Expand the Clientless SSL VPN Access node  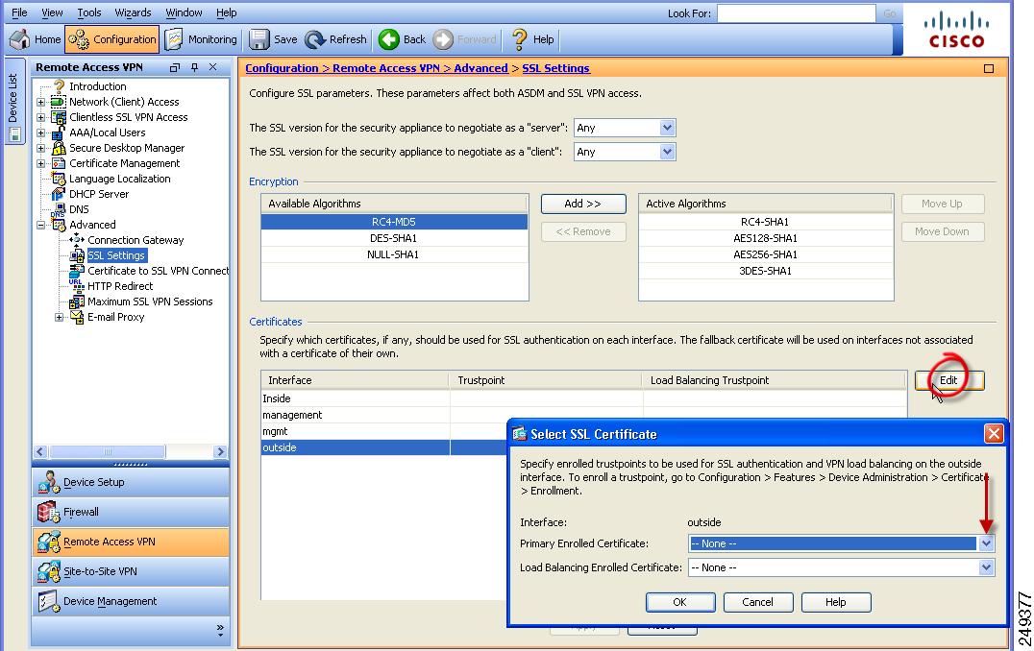pos(41,117)
